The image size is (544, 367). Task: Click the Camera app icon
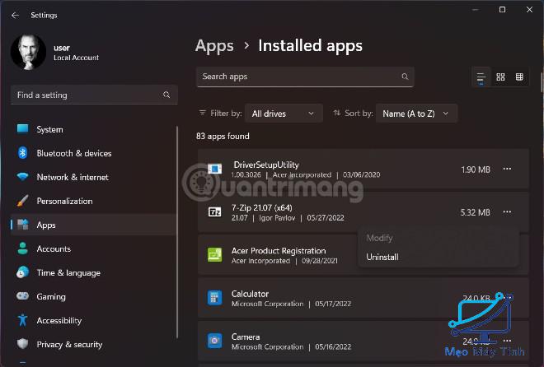point(214,341)
